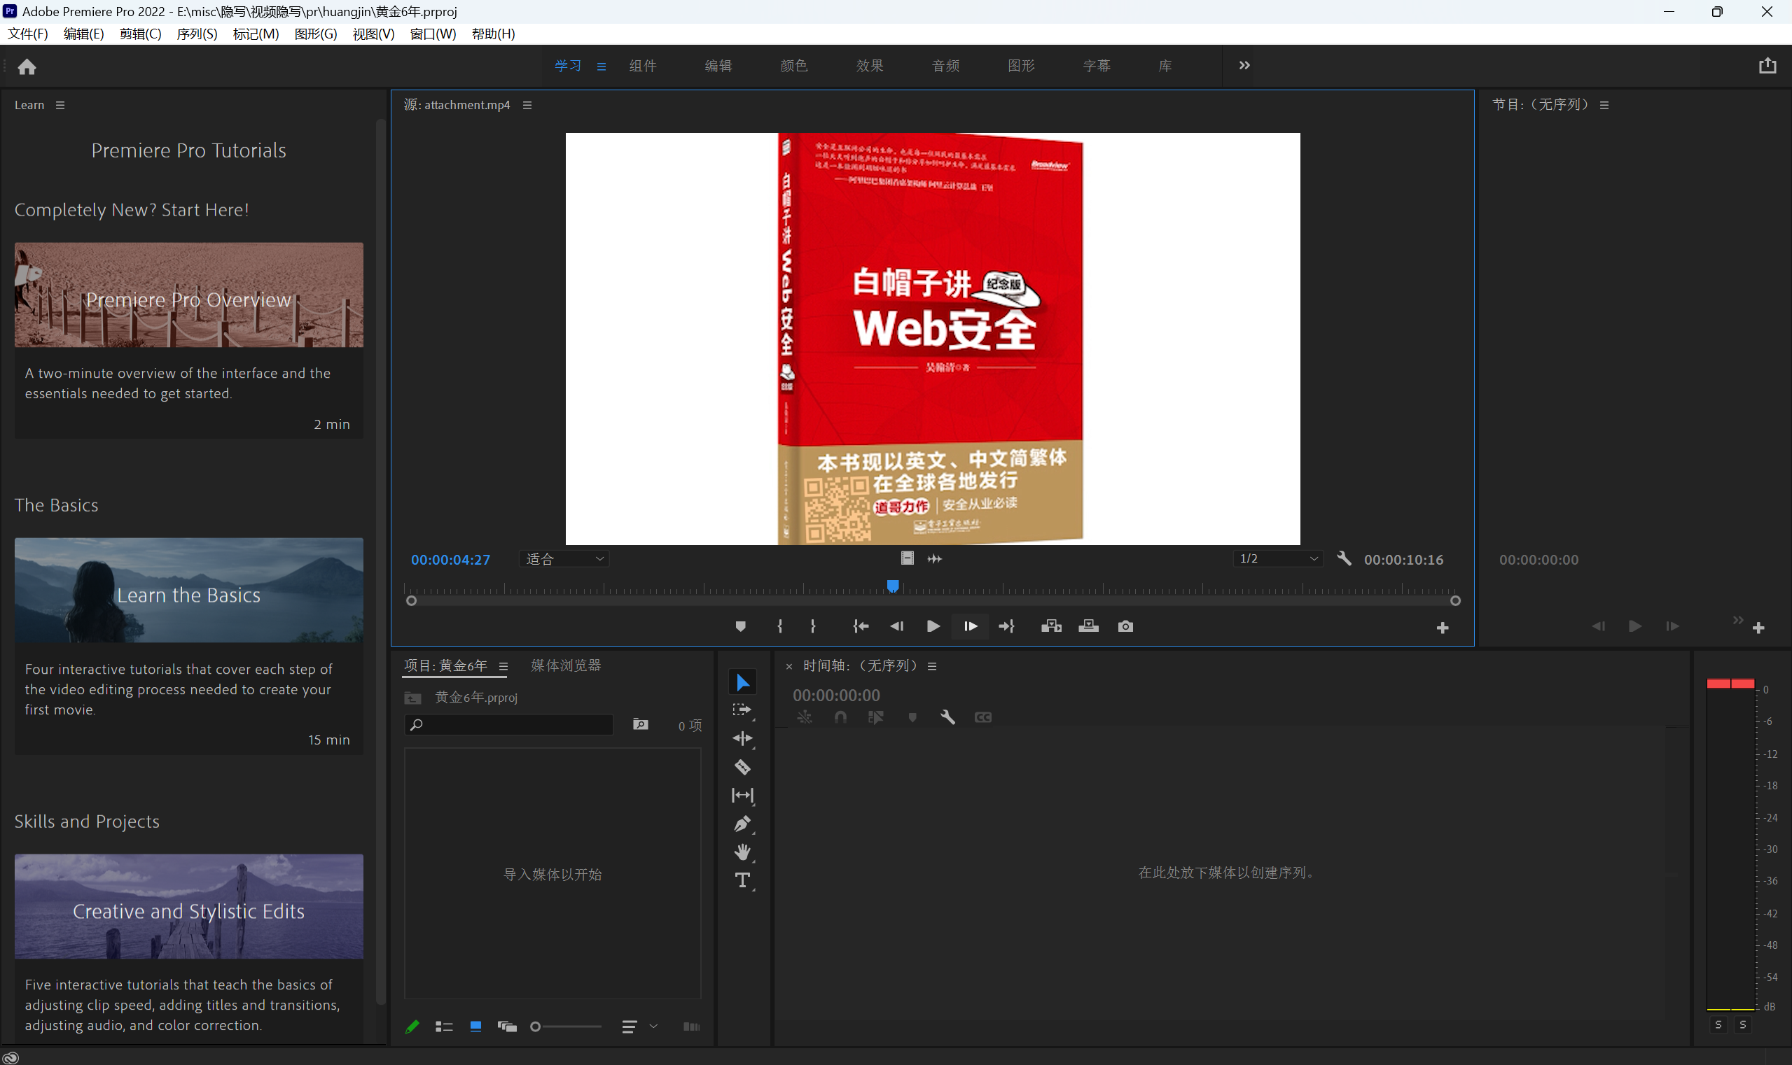Switch project panel to freeform view
Image resolution: width=1792 pixels, height=1065 pixels.
pos(507,1027)
